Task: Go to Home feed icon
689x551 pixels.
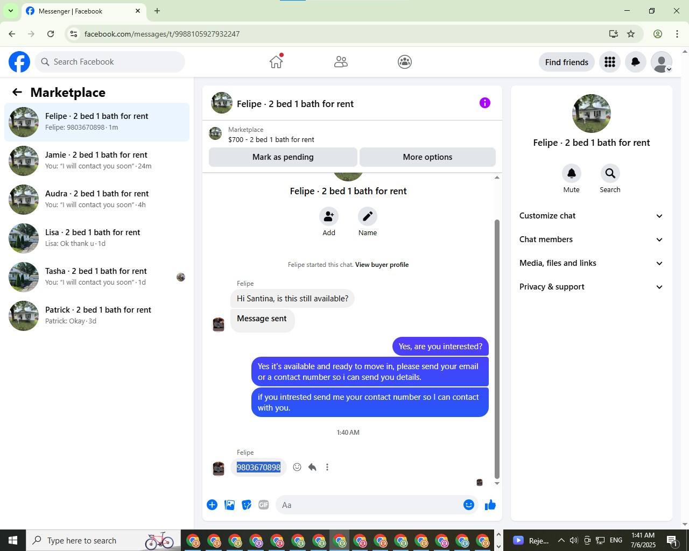Action: point(276,62)
